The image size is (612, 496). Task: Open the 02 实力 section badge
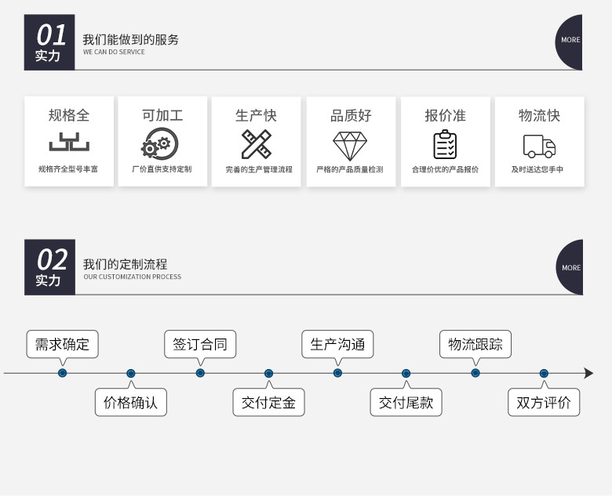click(x=49, y=267)
